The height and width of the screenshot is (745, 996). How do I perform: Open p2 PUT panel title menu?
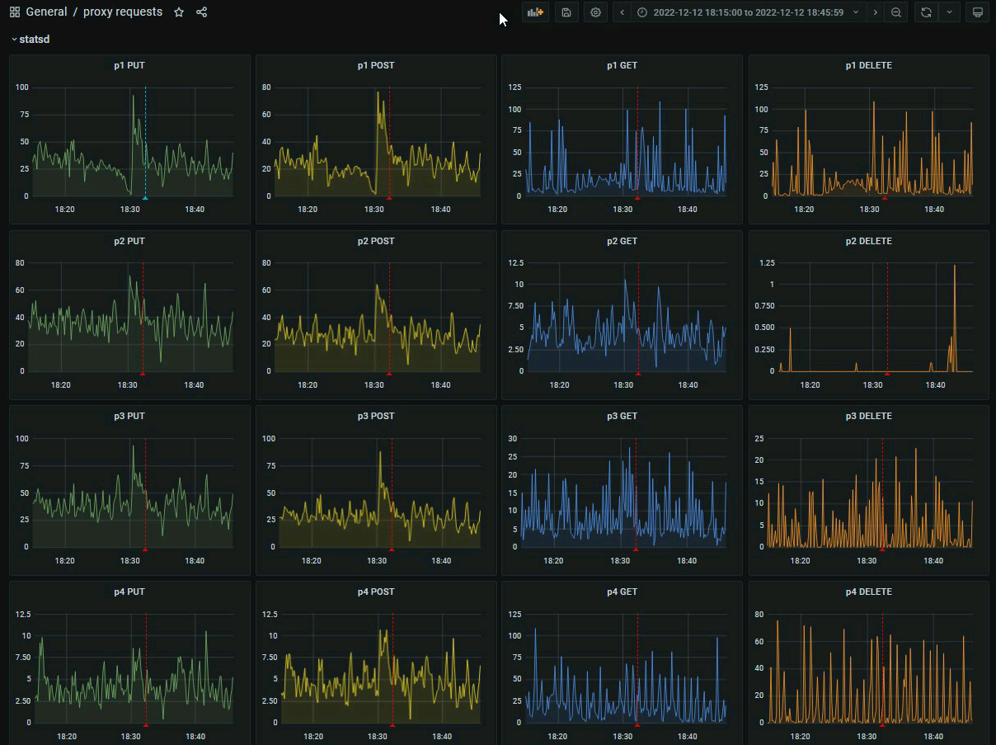pyautogui.click(x=129, y=241)
